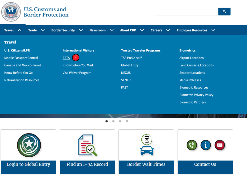The width and height of the screenshot is (247, 175).
Task: Click the hourglass and car wait-times icon
Action: [147, 145]
